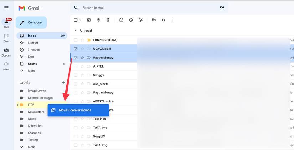Collapse the Unread section
The width and height of the screenshot is (294, 150).
(75, 31)
